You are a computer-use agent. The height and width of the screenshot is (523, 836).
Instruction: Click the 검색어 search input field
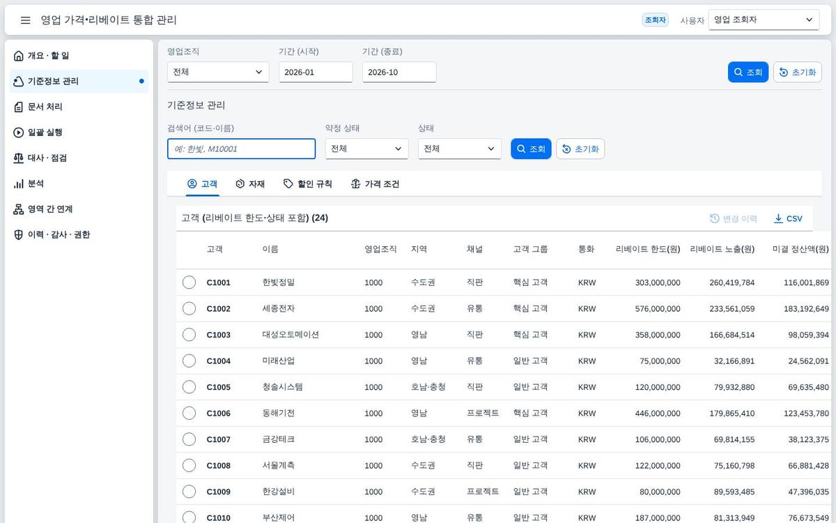click(x=241, y=149)
